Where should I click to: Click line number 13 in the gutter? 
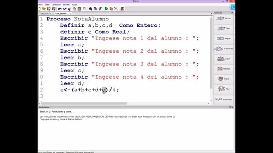41,96
